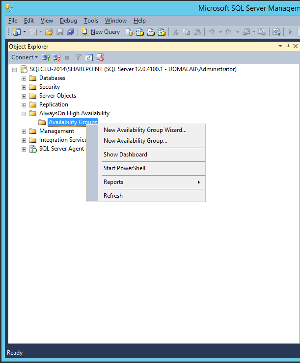The height and width of the screenshot is (363, 300).
Task: Choose Refresh from context menu
Action: (113, 196)
